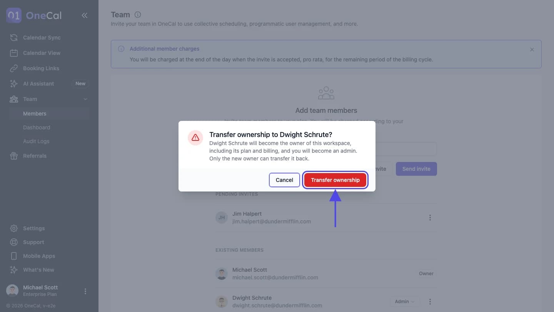The width and height of the screenshot is (554, 312).
Task: Click the Send invite button
Action: coord(416,169)
